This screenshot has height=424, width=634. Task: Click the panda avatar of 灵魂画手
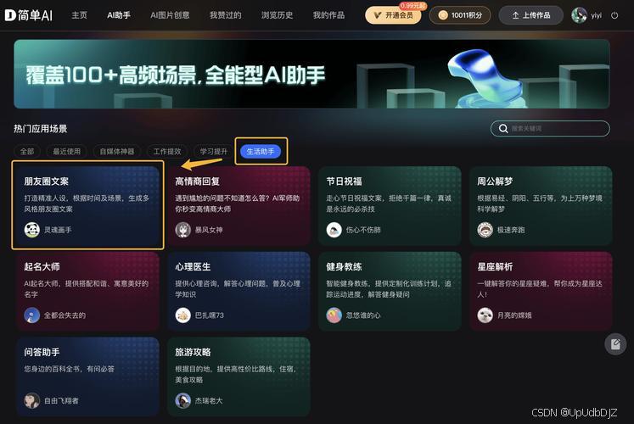tap(32, 230)
